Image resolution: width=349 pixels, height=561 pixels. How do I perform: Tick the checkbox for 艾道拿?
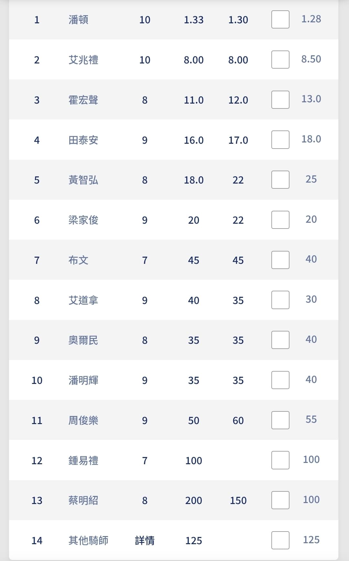click(280, 300)
